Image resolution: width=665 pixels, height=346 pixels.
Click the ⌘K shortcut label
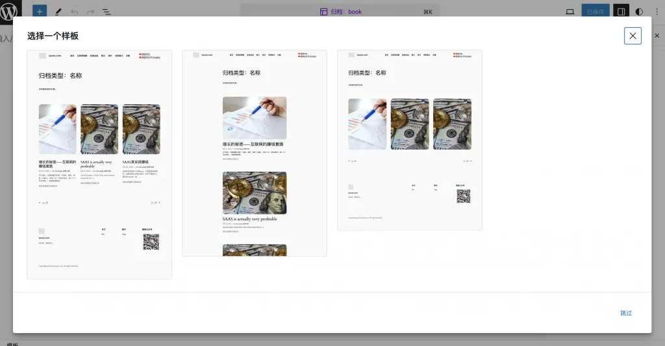pos(427,12)
